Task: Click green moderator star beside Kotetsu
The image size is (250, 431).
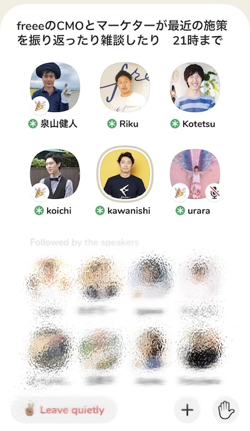Action: (x=175, y=124)
